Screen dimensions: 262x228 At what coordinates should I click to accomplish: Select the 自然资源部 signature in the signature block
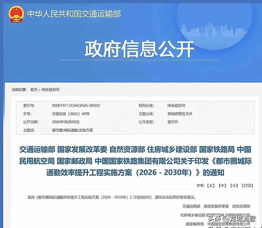241,206
